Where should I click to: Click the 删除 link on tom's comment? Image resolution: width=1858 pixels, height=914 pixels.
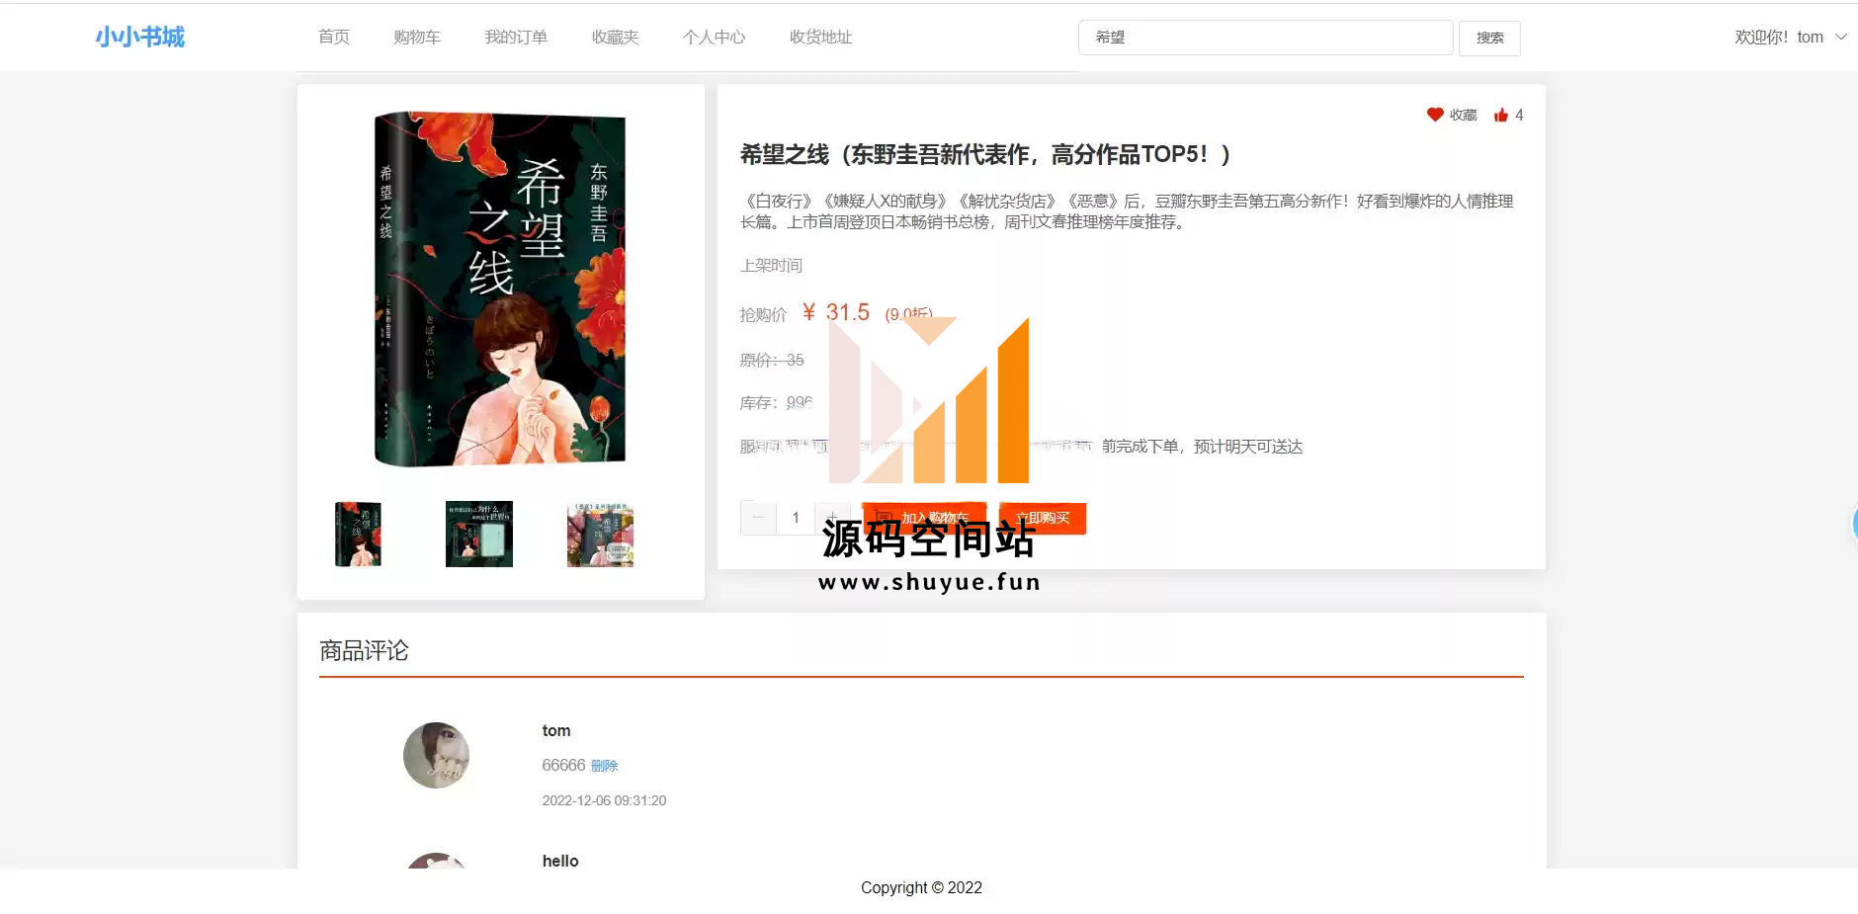tap(605, 766)
